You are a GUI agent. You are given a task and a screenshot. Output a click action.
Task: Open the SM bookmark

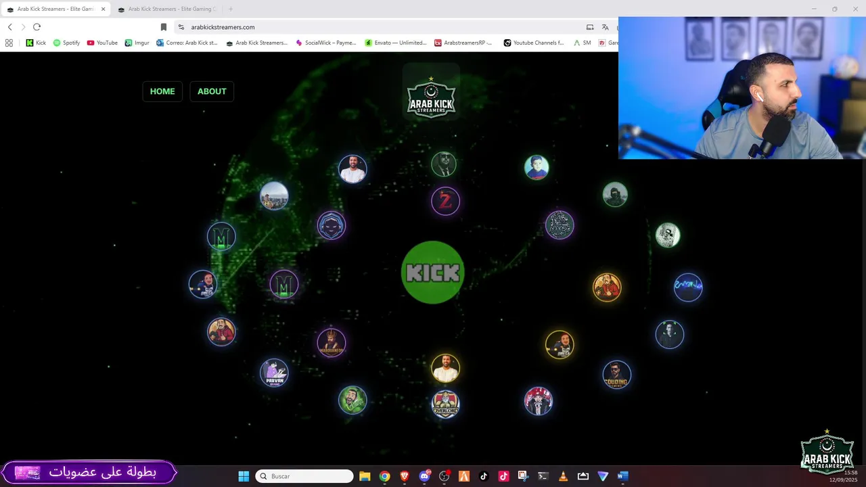[582, 43]
